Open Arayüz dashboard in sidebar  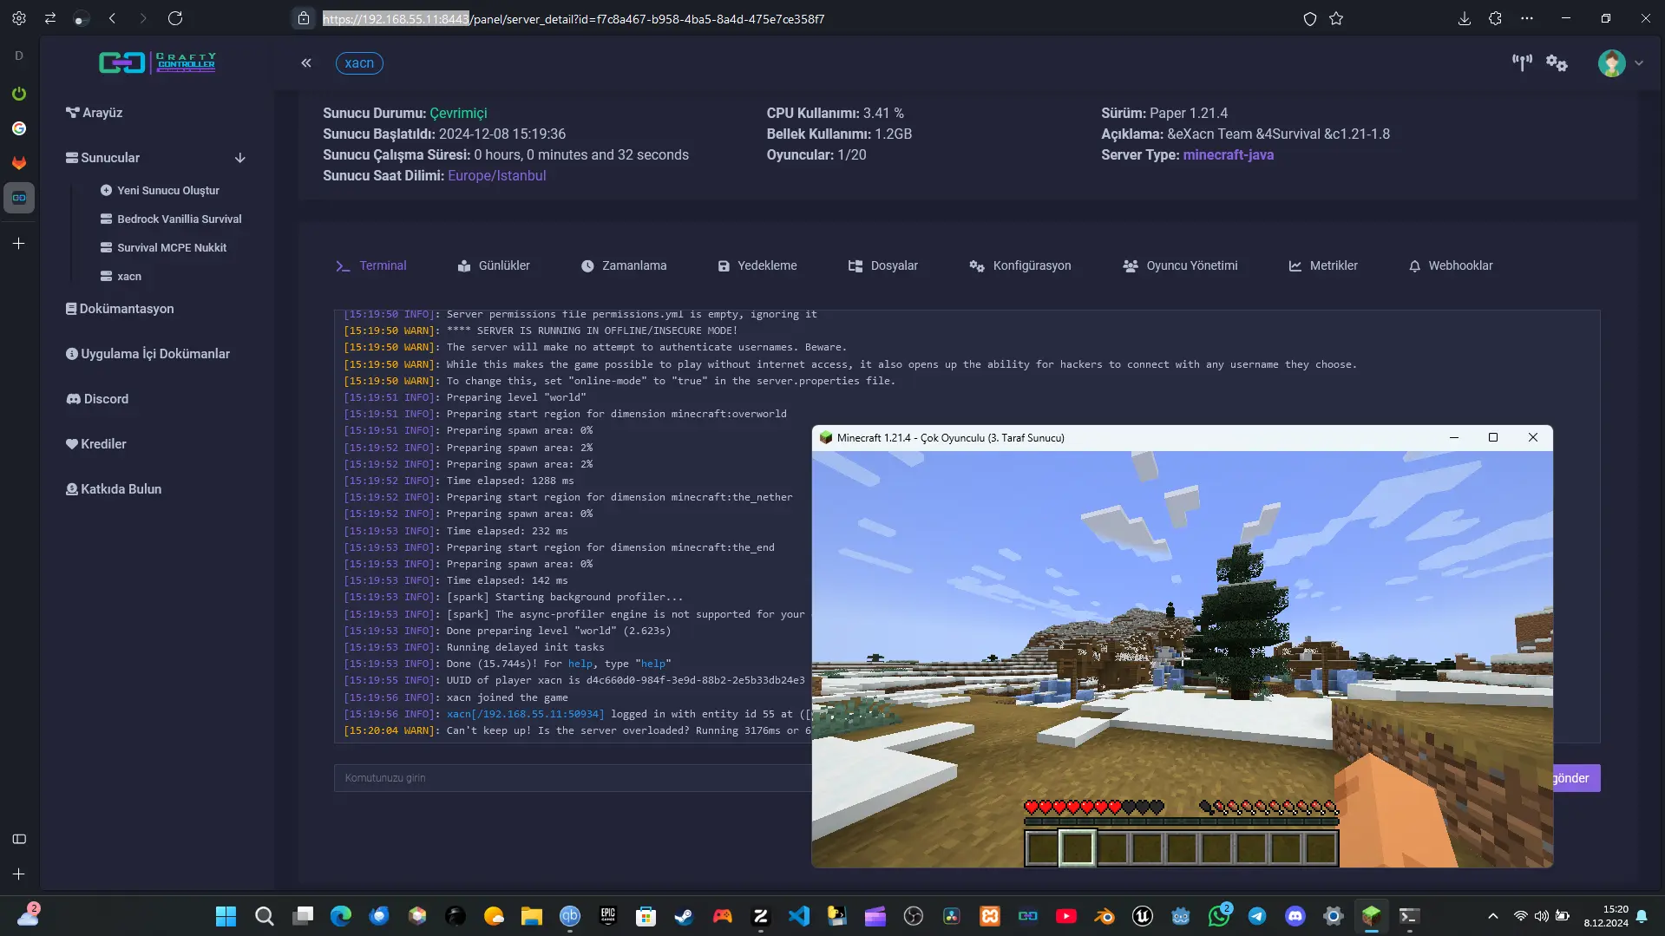coord(94,113)
